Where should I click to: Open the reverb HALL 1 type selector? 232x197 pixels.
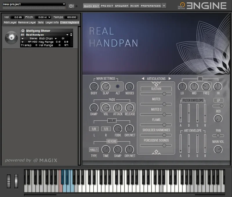coord(94,150)
